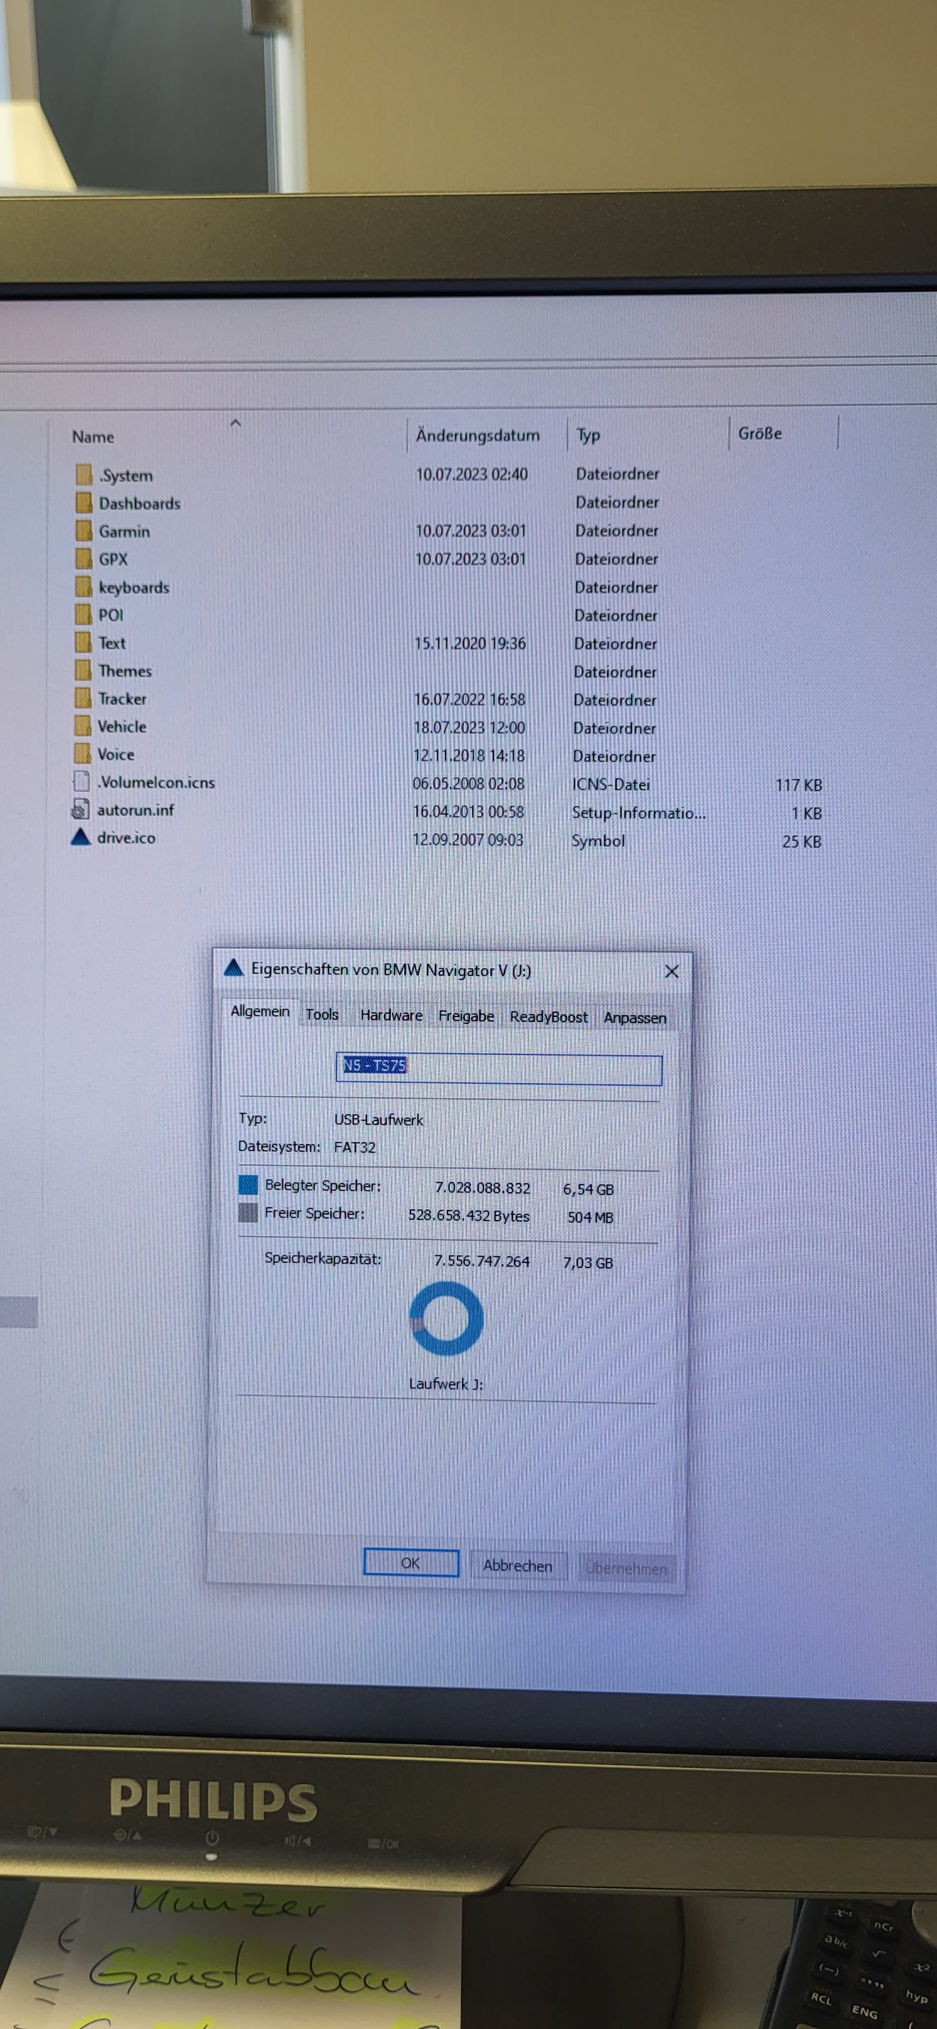Select the Voice folder icon

82,754
